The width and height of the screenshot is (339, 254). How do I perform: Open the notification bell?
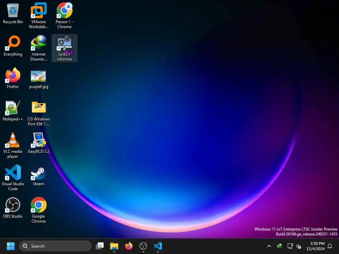point(330,246)
